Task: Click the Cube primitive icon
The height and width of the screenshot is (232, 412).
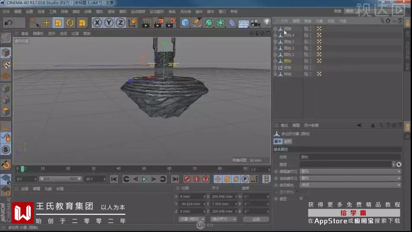Action: pyautogui.click(x=185, y=23)
